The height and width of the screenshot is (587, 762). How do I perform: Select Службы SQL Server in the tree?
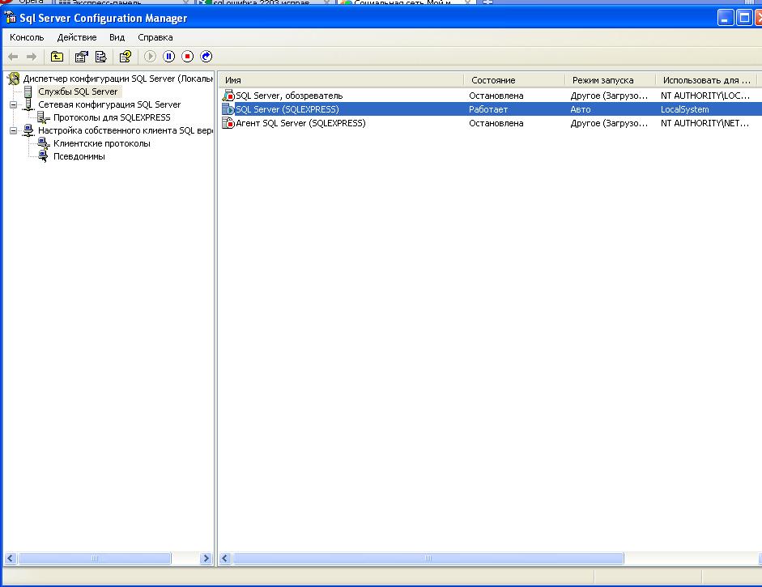click(x=78, y=91)
